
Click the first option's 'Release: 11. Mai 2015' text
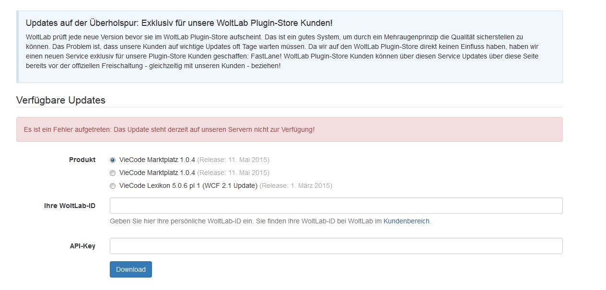pyautogui.click(x=233, y=160)
